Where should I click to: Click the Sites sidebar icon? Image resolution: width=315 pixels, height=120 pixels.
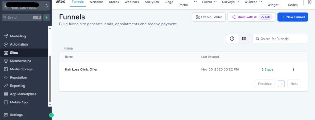point(6,53)
